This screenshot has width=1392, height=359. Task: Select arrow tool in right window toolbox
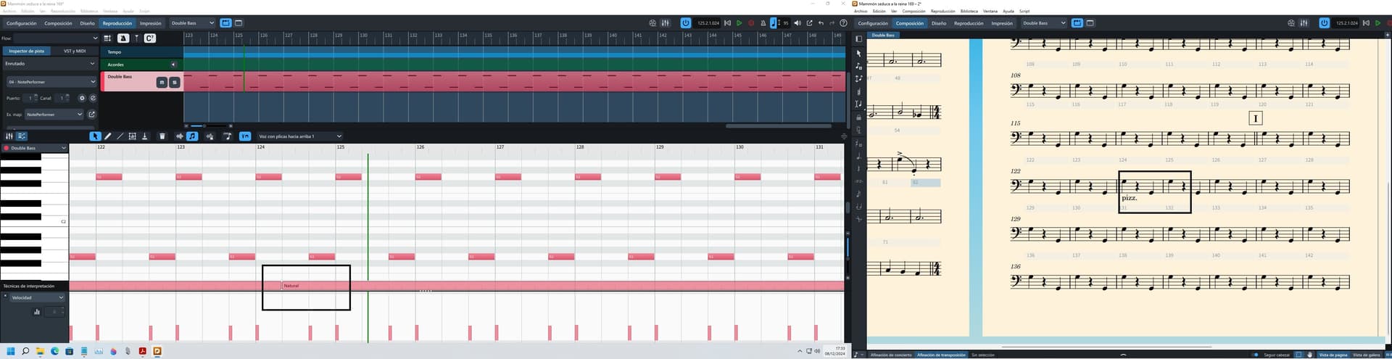click(x=859, y=54)
